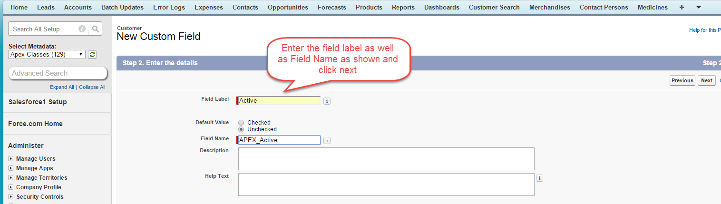The width and height of the screenshot is (721, 204).
Task: Click the info icon beside Field Name
Action: coord(327,140)
